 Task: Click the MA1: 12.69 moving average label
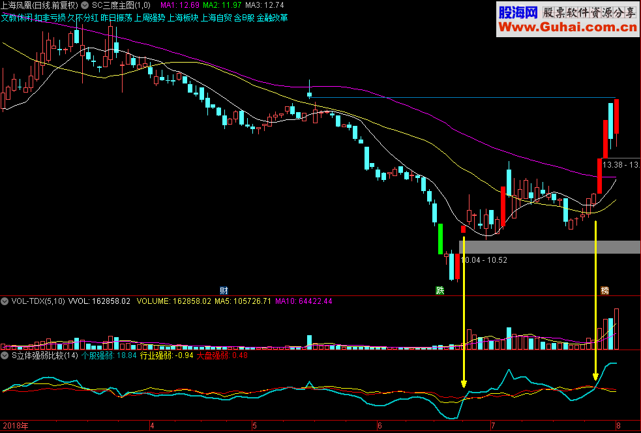180,5
